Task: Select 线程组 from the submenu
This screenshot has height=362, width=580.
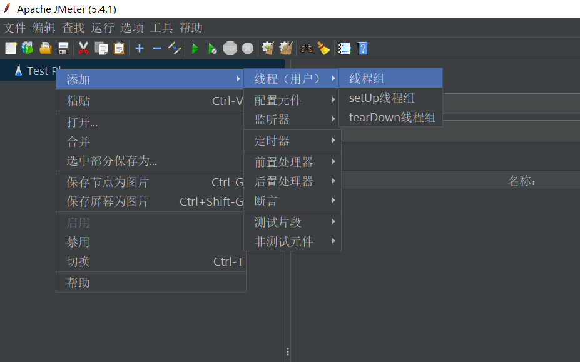Action: tap(390, 78)
